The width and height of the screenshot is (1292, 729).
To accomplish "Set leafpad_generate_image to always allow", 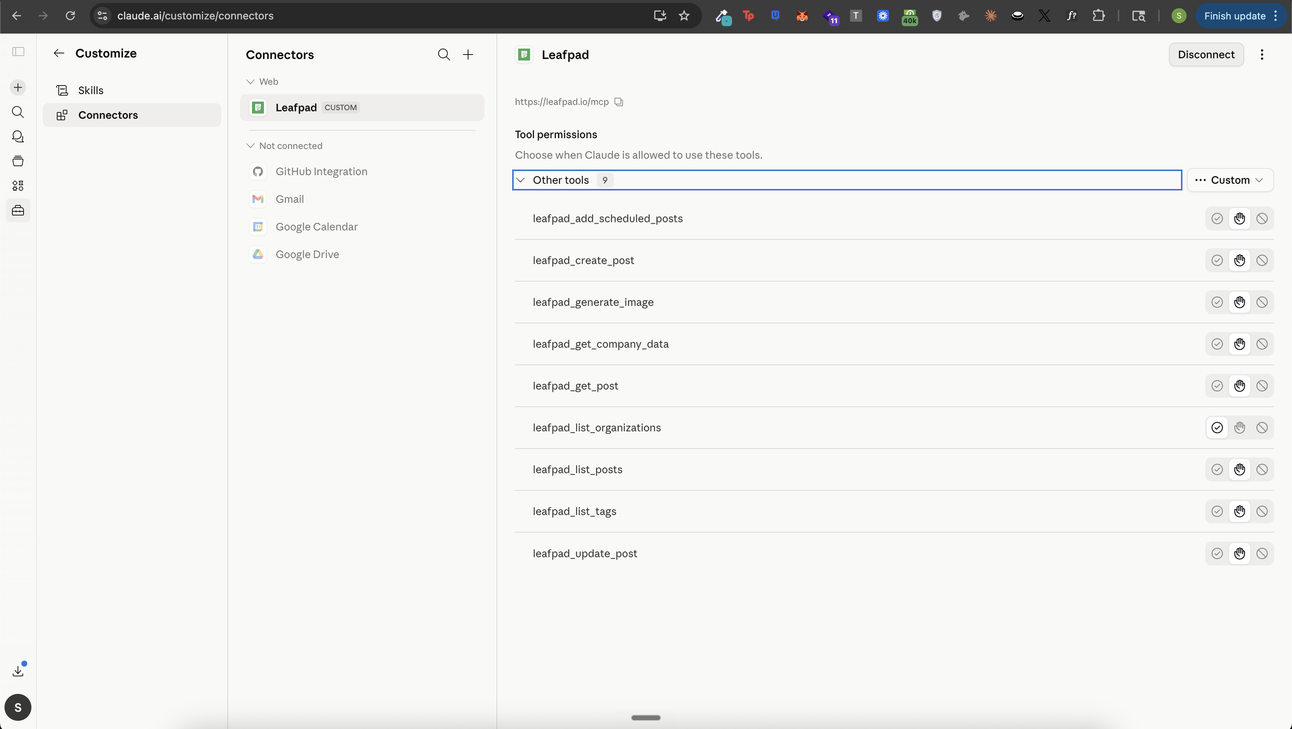I will (x=1217, y=302).
